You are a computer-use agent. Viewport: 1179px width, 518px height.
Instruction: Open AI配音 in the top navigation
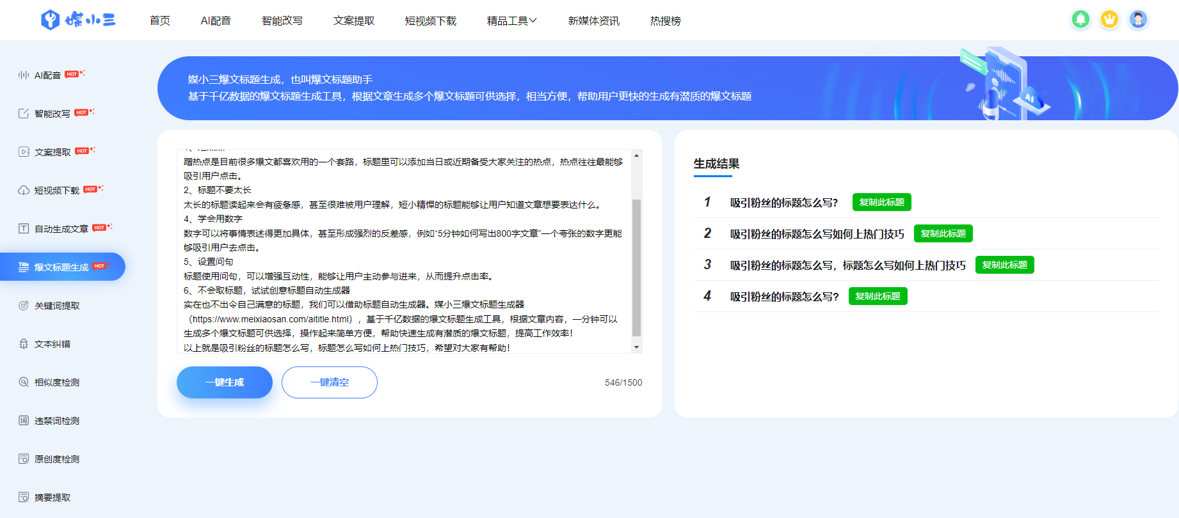click(216, 20)
